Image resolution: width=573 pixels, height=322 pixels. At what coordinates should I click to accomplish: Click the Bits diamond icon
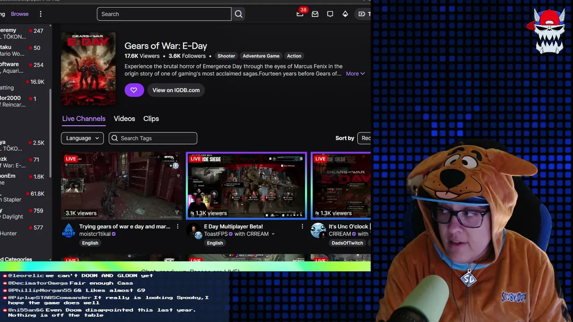point(345,14)
